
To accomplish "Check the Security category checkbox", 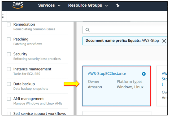I will tap(9, 54).
